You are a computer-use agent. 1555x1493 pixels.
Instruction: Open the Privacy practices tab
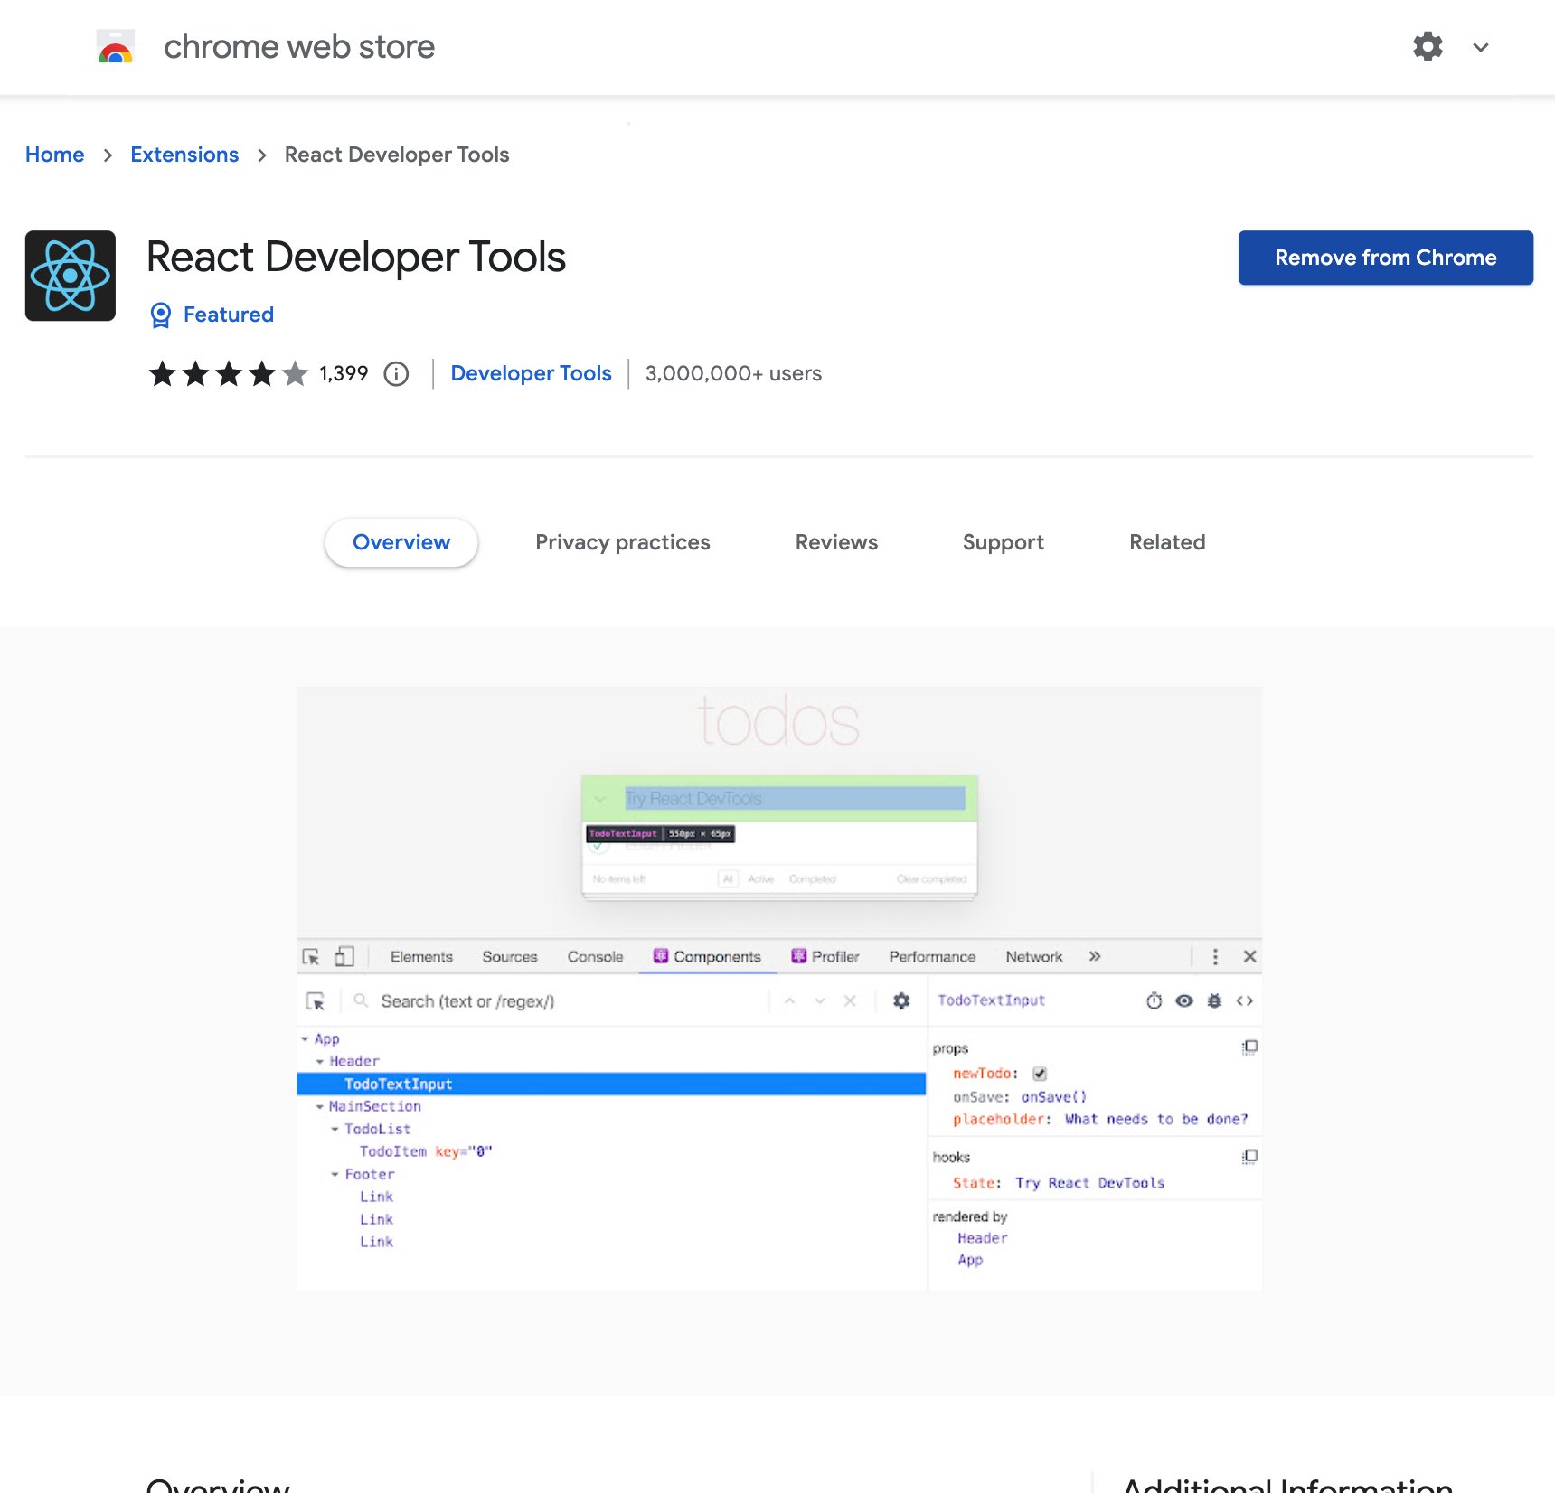(x=622, y=542)
